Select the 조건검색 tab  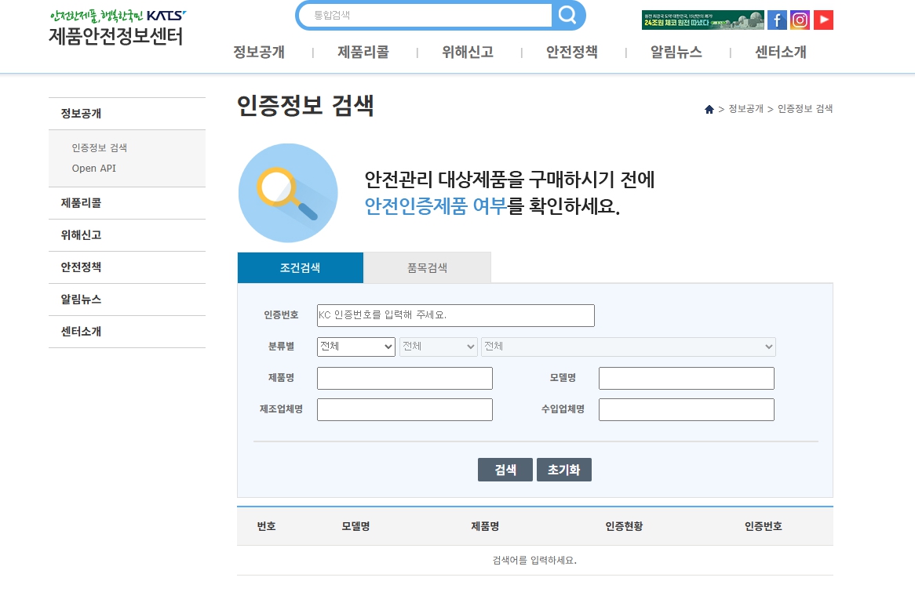coord(300,267)
